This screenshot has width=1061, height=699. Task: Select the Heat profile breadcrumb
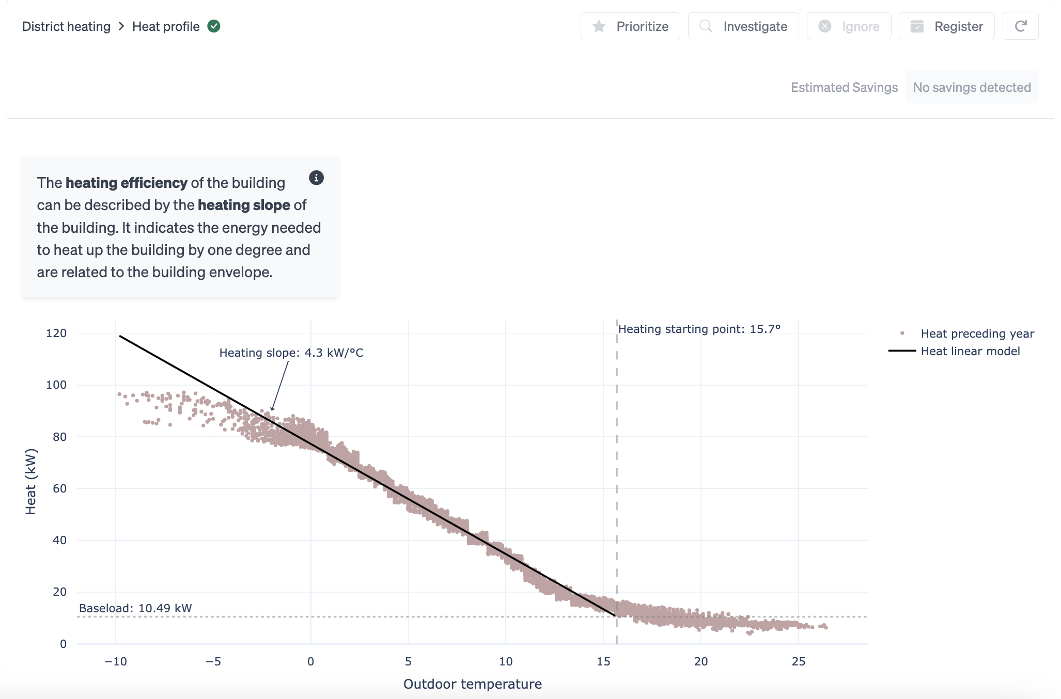[x=166, y=26]
